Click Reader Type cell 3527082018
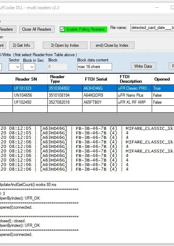174x246 pixels. pos(65,102)
